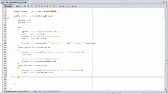Click the scroll documents left arrow in tab bar
Viewport: 168px width, 94px height.
click(x=160, y=2)
